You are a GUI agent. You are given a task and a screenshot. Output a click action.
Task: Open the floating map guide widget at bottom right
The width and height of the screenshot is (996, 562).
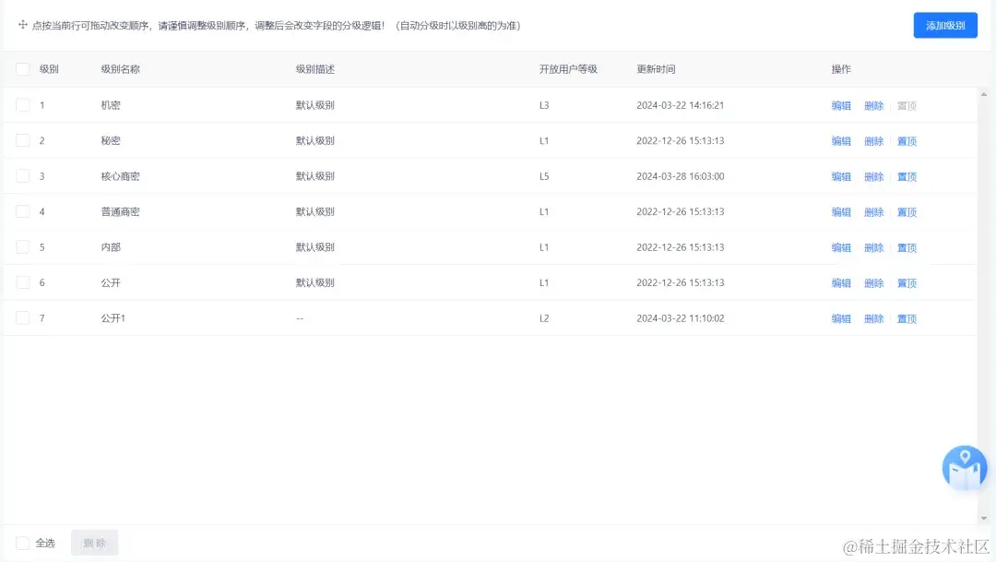click(963, 468)
